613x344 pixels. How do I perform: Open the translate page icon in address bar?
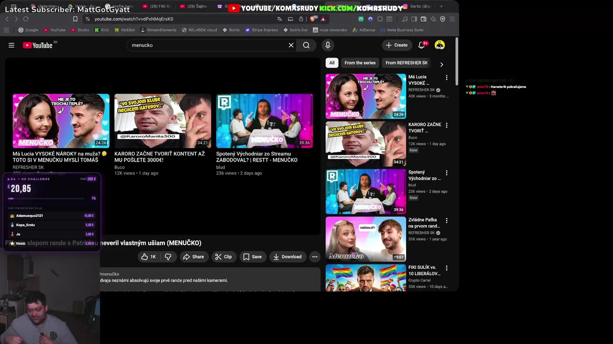click(x=280, y=19)
